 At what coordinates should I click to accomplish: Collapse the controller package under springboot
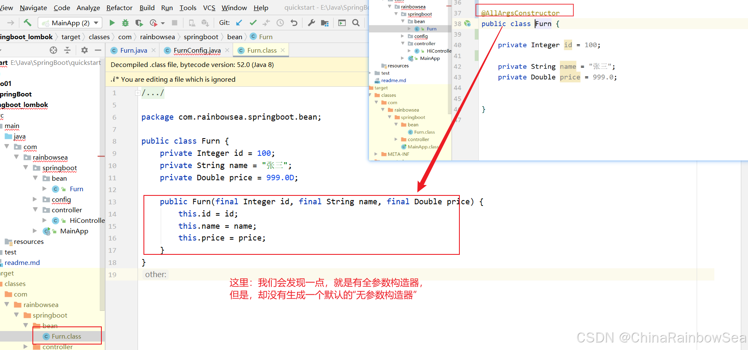pyautogui.click(x=35, y=210)
